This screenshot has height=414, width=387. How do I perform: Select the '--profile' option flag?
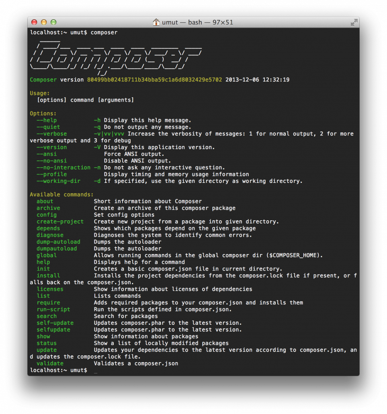52,174
